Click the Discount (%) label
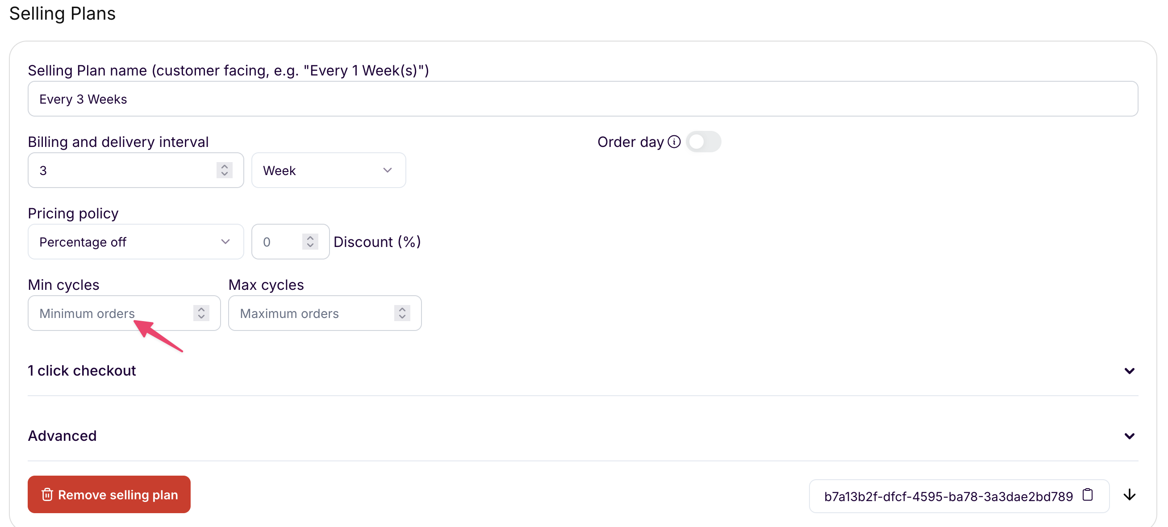 click(377, 242)
